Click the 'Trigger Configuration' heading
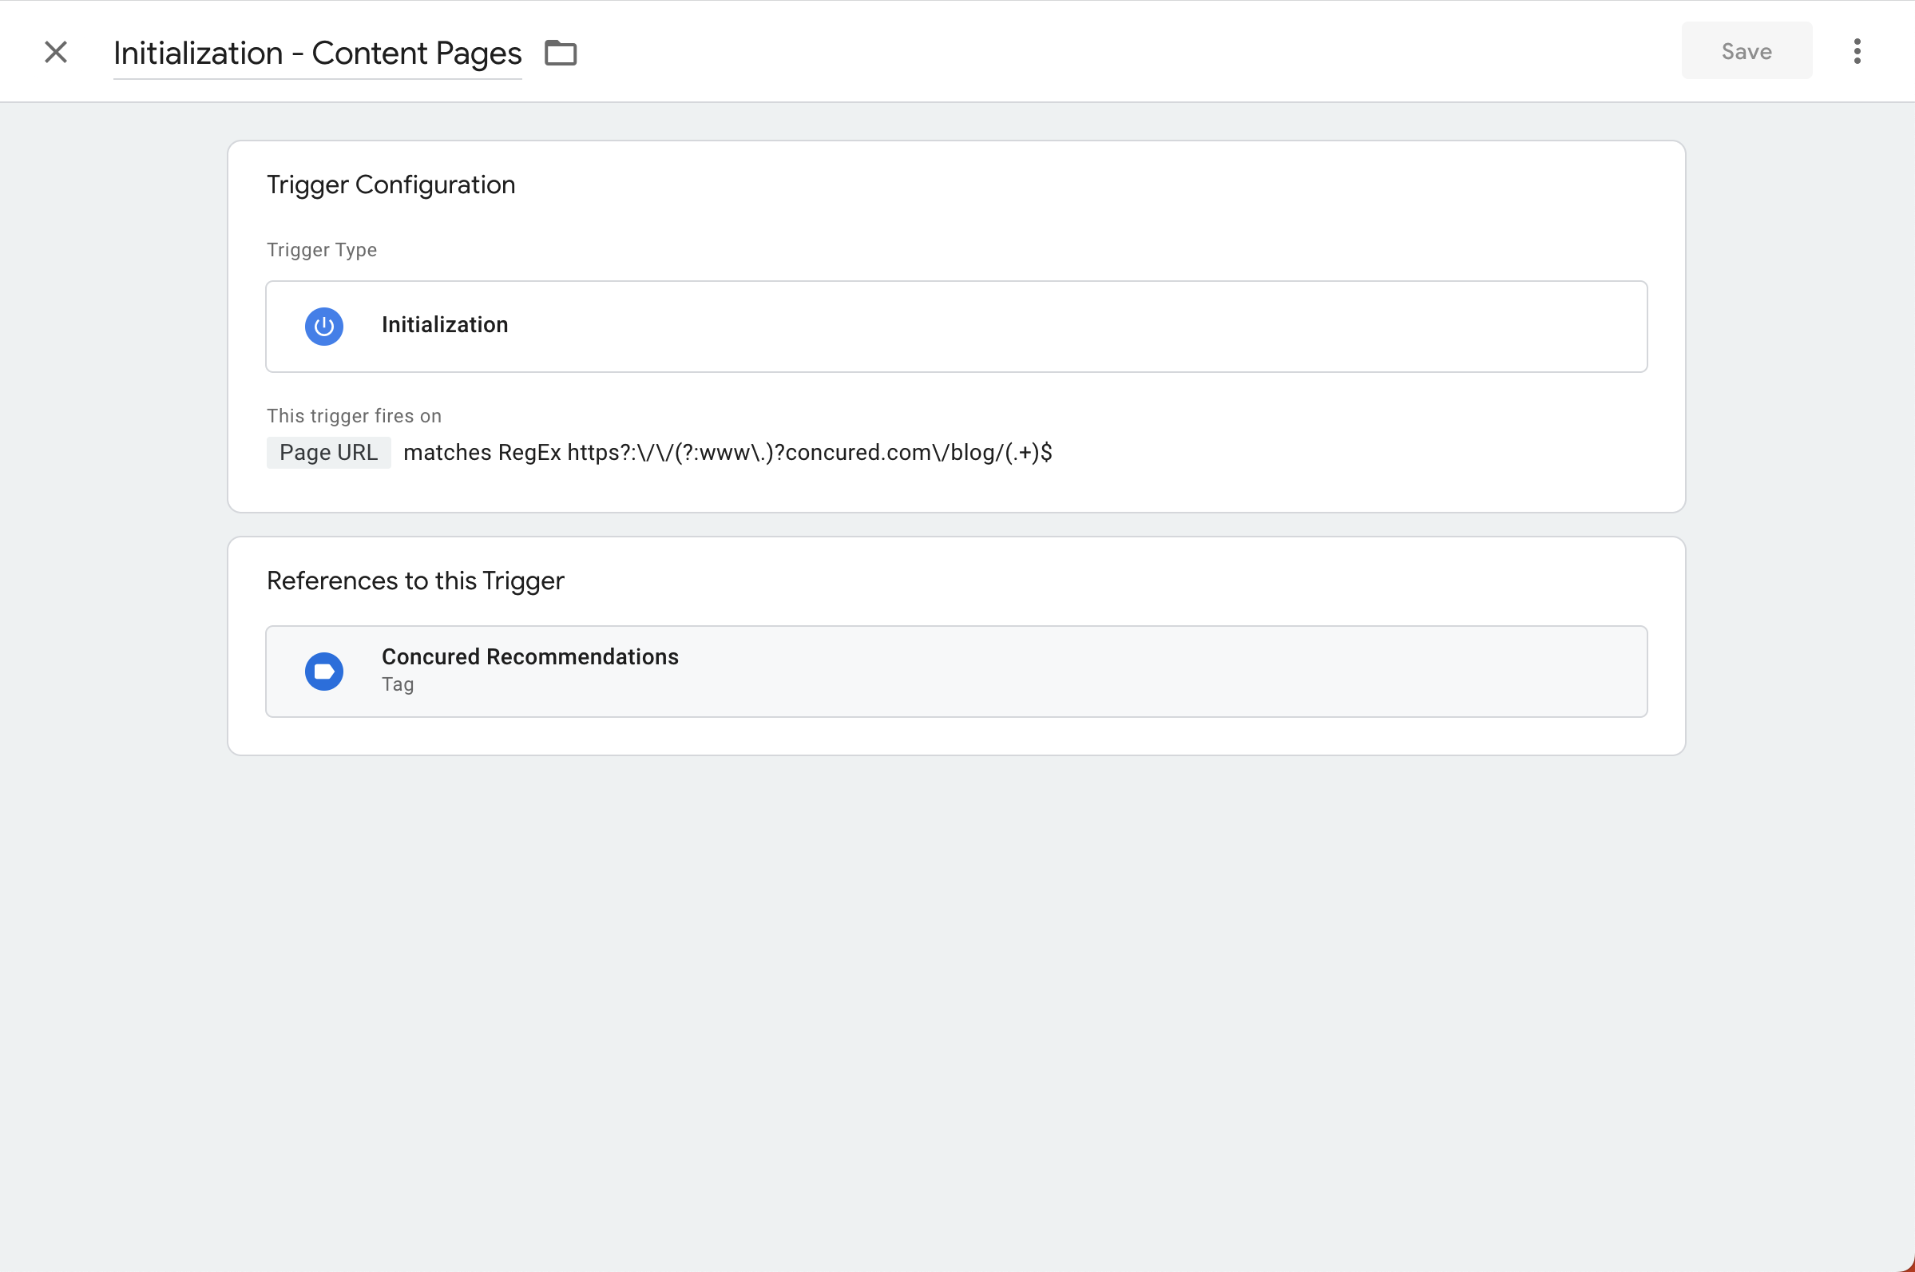 [391, 185]
